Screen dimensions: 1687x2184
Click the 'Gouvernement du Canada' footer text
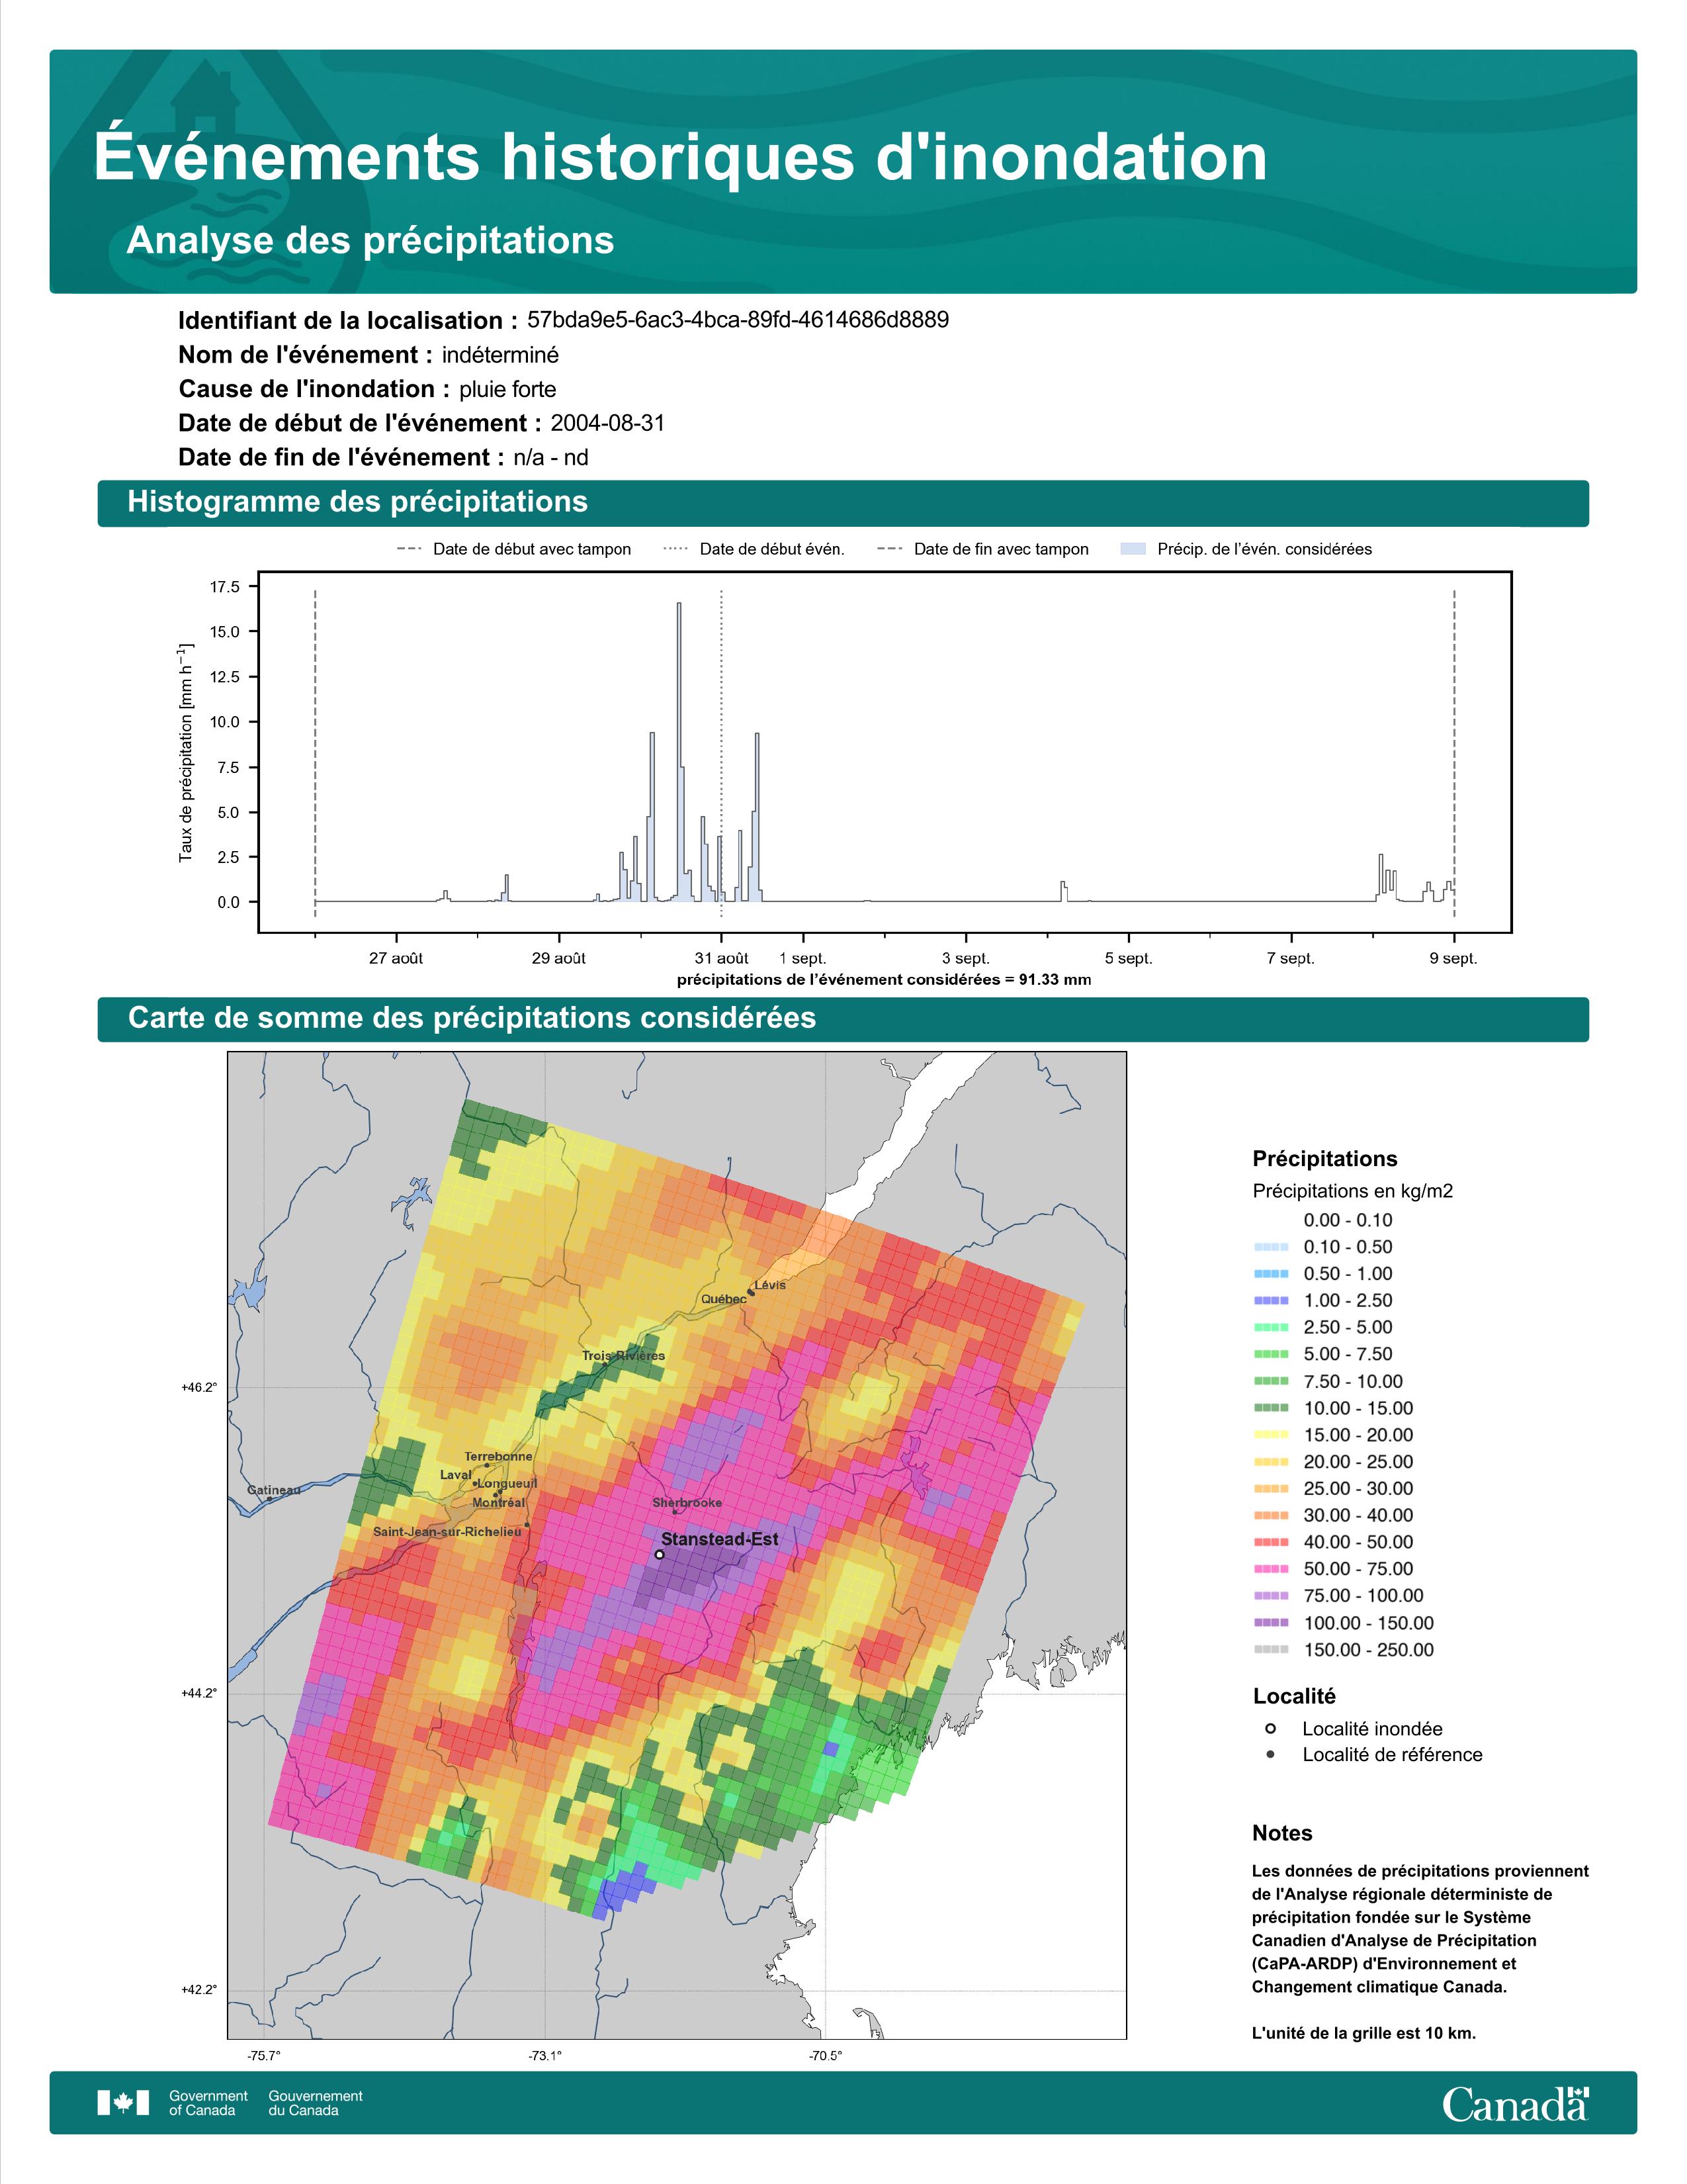[316, 2103]
